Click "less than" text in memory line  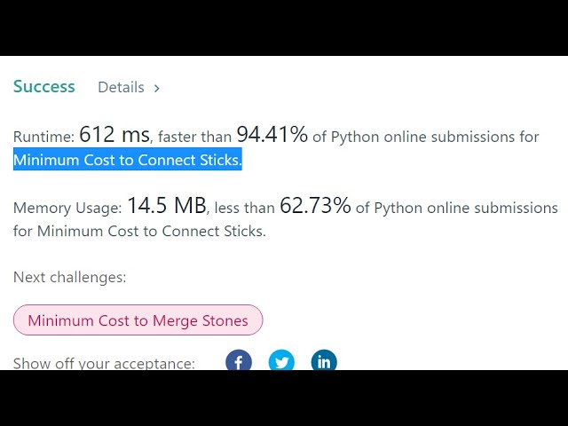244,208
